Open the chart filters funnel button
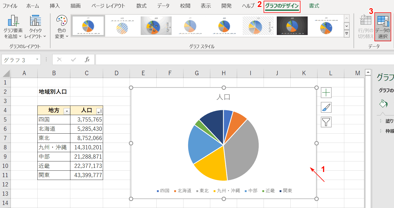 pos(326,122)
